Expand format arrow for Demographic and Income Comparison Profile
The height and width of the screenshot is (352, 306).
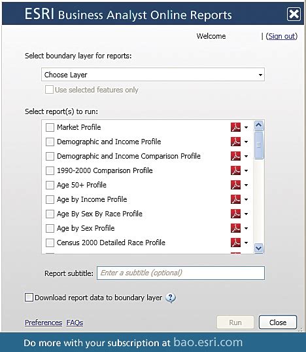pyautogui.click(x=246, y=156)
